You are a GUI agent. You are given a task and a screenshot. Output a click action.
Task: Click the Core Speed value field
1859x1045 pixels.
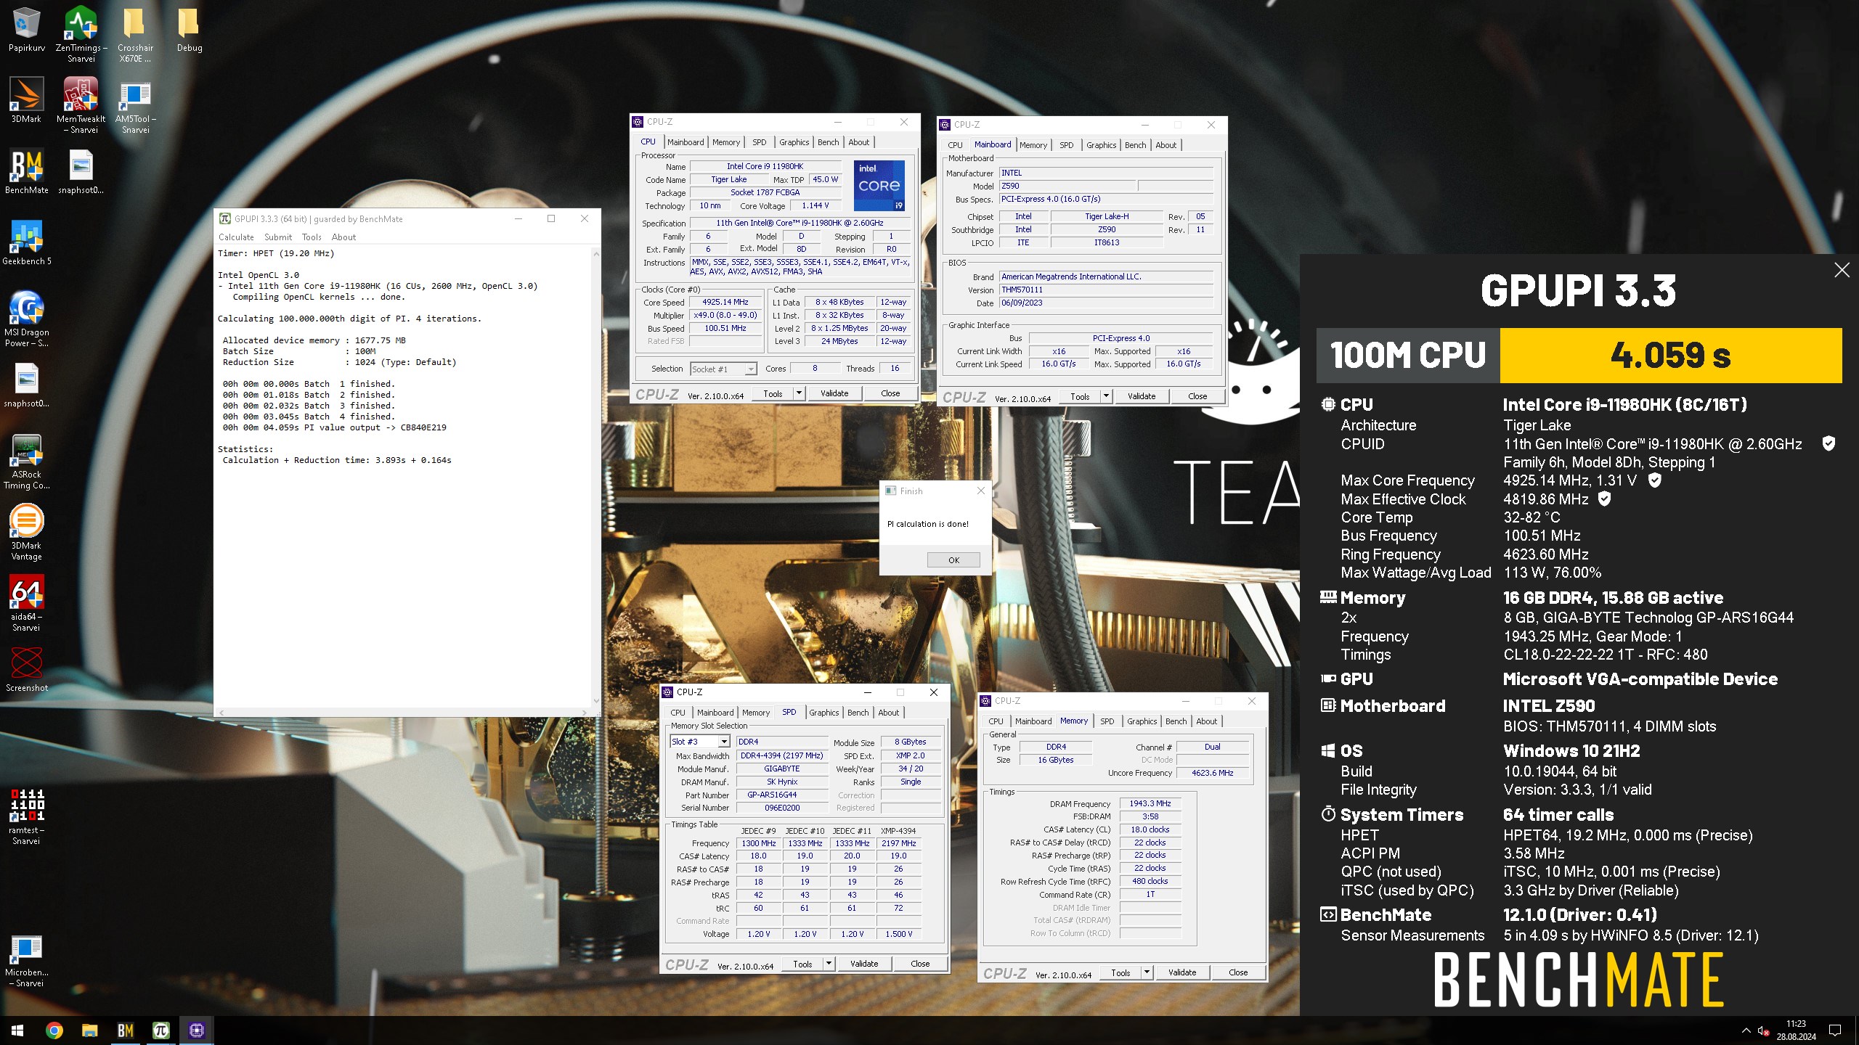tap(724, 302)
